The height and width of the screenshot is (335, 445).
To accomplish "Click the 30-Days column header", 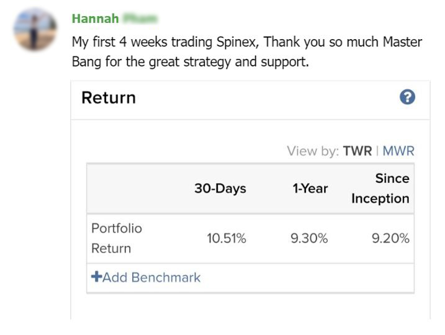I will point(220,189).
